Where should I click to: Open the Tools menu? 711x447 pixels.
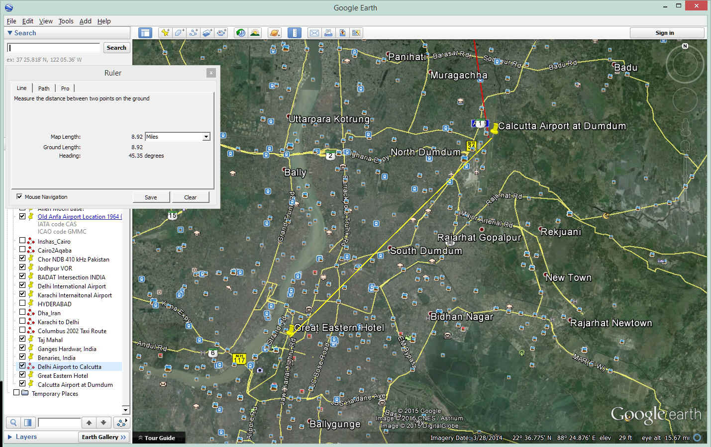(x=66, y=21)
